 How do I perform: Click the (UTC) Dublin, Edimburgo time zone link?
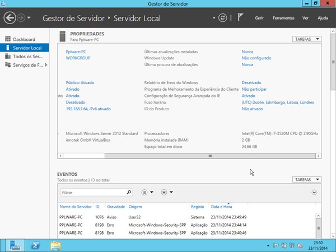pyautogui.click(x=278, y=102)
